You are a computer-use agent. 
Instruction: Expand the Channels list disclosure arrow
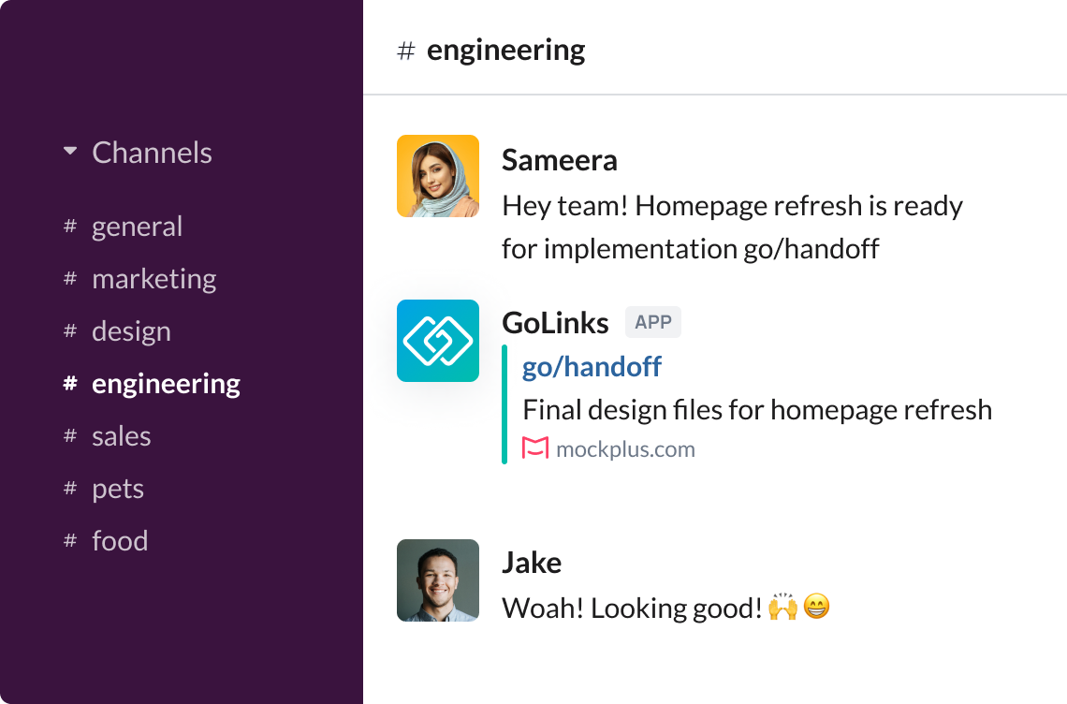point(70,150)
